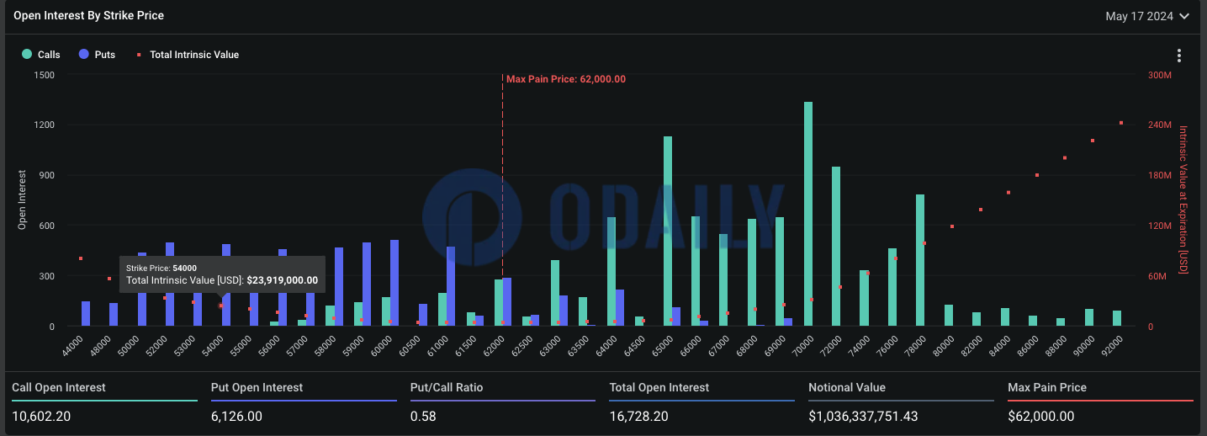Click the 52000 strike put bar
Image resolution: width=1207 pixels, height=436 pixels.
(170, 284)
